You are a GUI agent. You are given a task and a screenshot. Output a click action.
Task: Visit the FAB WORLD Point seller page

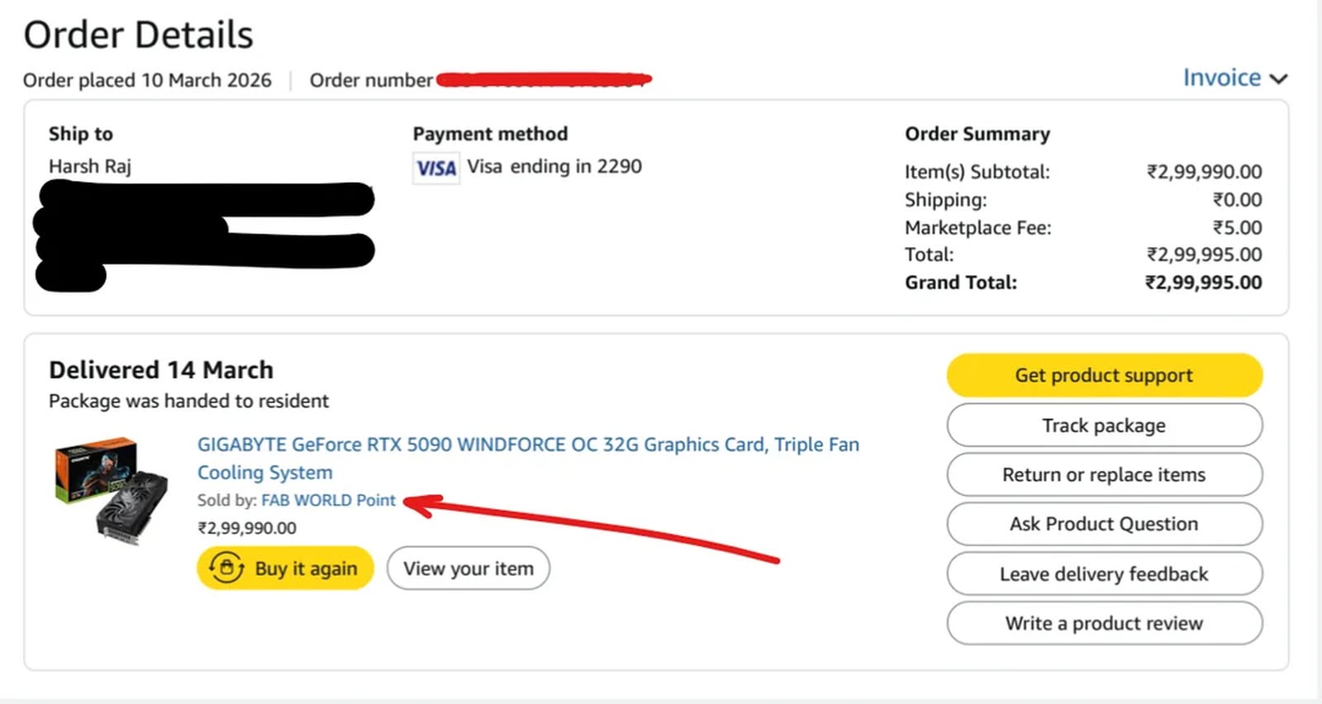point(328,501)
